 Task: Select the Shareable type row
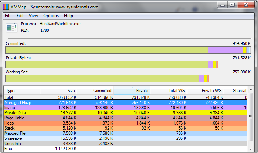[126, 138]
